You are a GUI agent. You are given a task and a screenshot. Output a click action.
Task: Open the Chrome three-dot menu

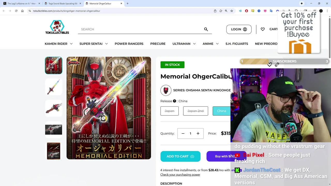tap(327, 11)
